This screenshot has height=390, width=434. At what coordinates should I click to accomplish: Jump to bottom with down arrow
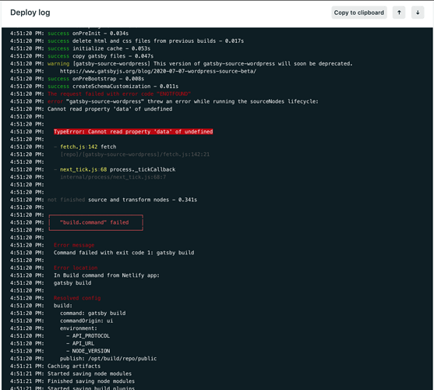(418, 12)
